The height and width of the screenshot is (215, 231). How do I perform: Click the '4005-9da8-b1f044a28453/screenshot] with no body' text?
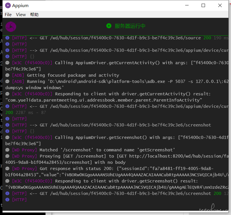65,162
